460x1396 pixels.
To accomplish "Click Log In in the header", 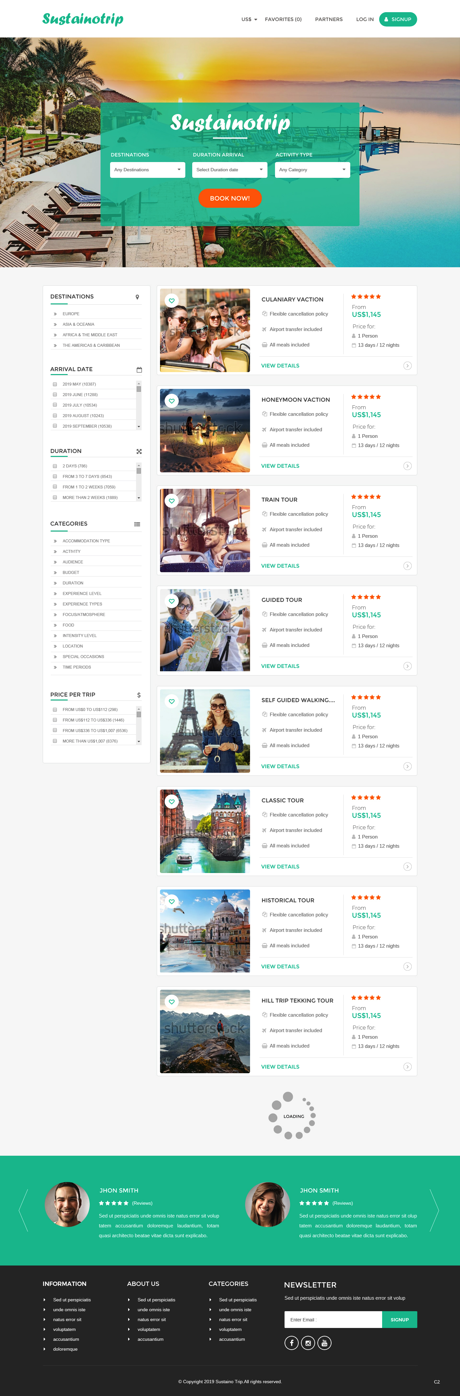I will [365, 19].
